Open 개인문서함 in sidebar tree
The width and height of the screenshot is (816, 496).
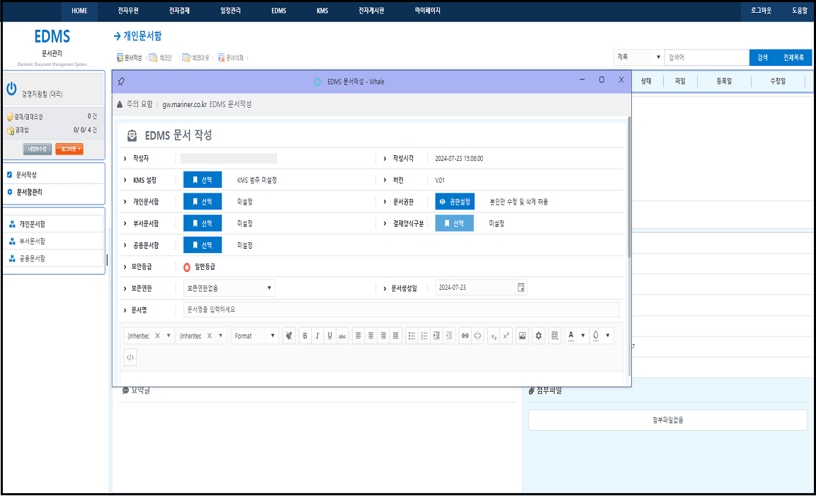point(33,225)
